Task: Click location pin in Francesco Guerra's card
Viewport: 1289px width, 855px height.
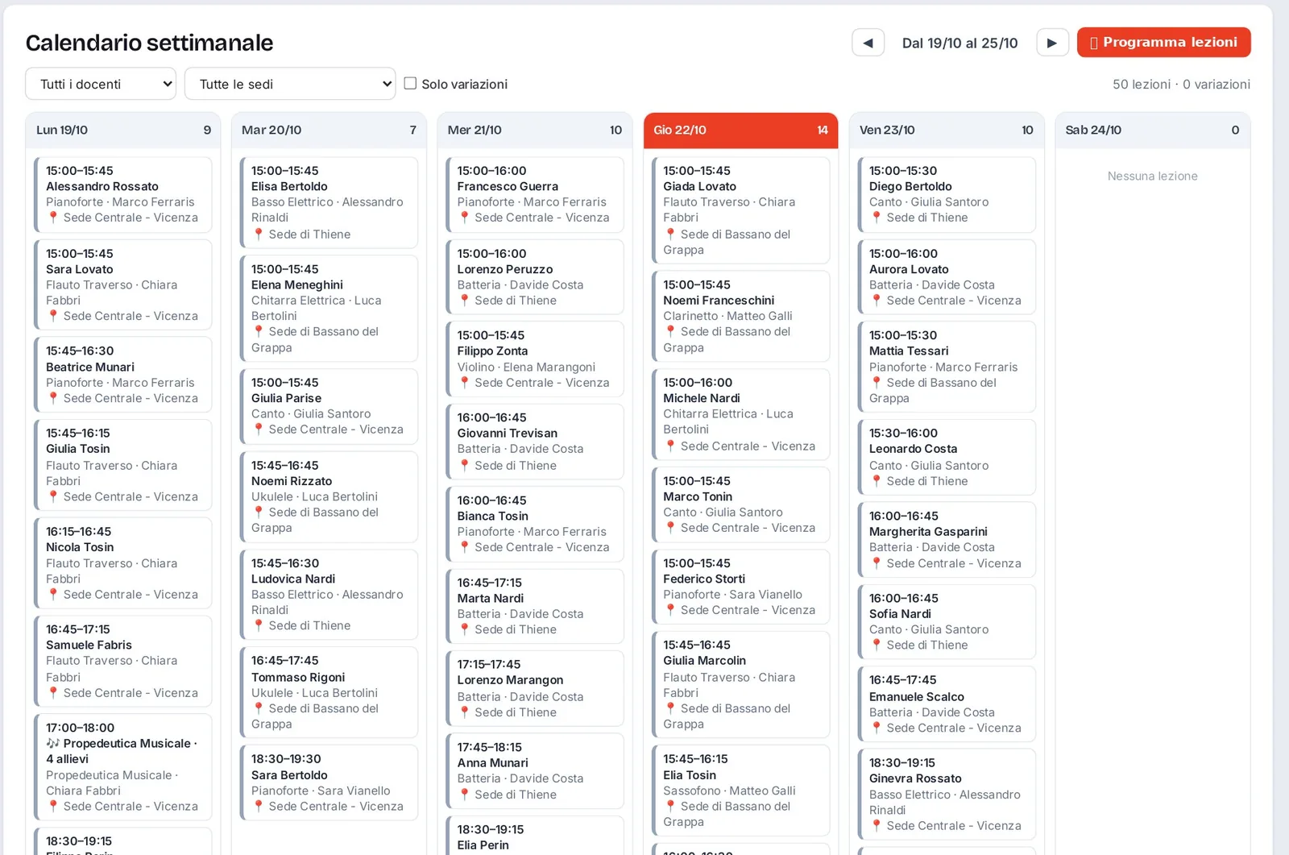Action: (x=465, y=218)
